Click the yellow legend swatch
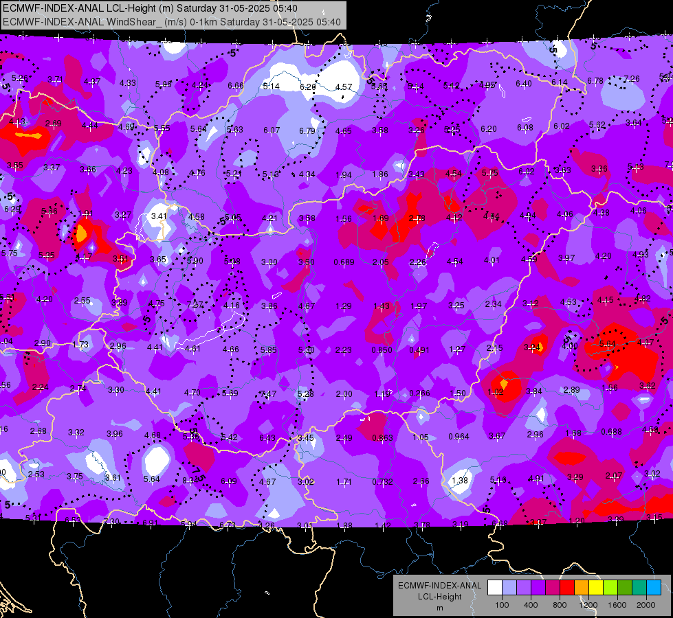 596,588
